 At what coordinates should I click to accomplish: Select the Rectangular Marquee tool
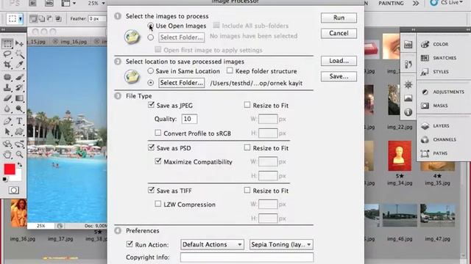pyautogui.click(x=7, y=44)
